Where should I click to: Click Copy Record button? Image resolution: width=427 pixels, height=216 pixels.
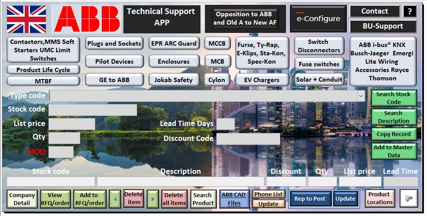coord(394,134)
